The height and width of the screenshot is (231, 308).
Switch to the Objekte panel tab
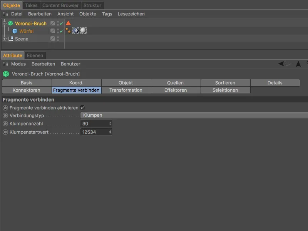(12, 5)
